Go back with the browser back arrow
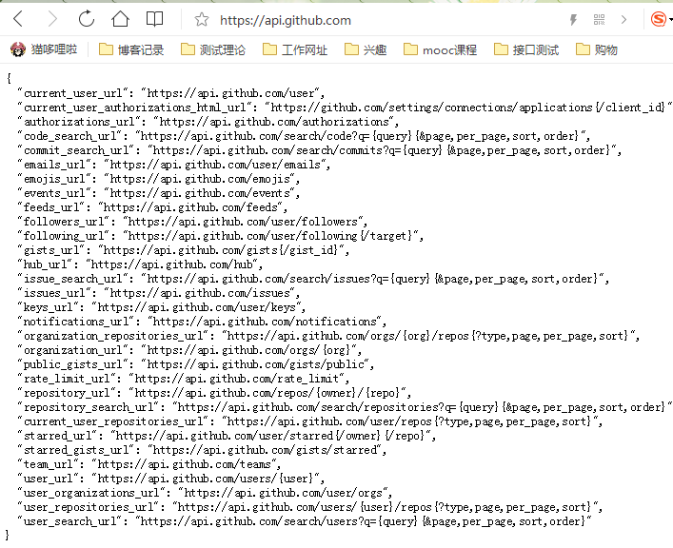This screenshot has width=673, height=548. pyautogui.click(x=18, y=19)
